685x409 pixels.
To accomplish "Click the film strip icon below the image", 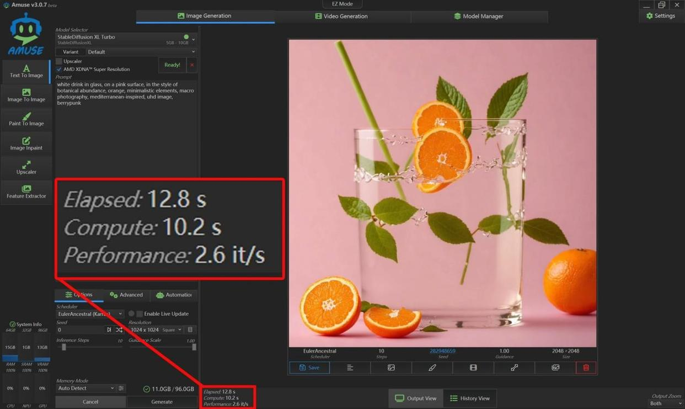I will (473, 368).
